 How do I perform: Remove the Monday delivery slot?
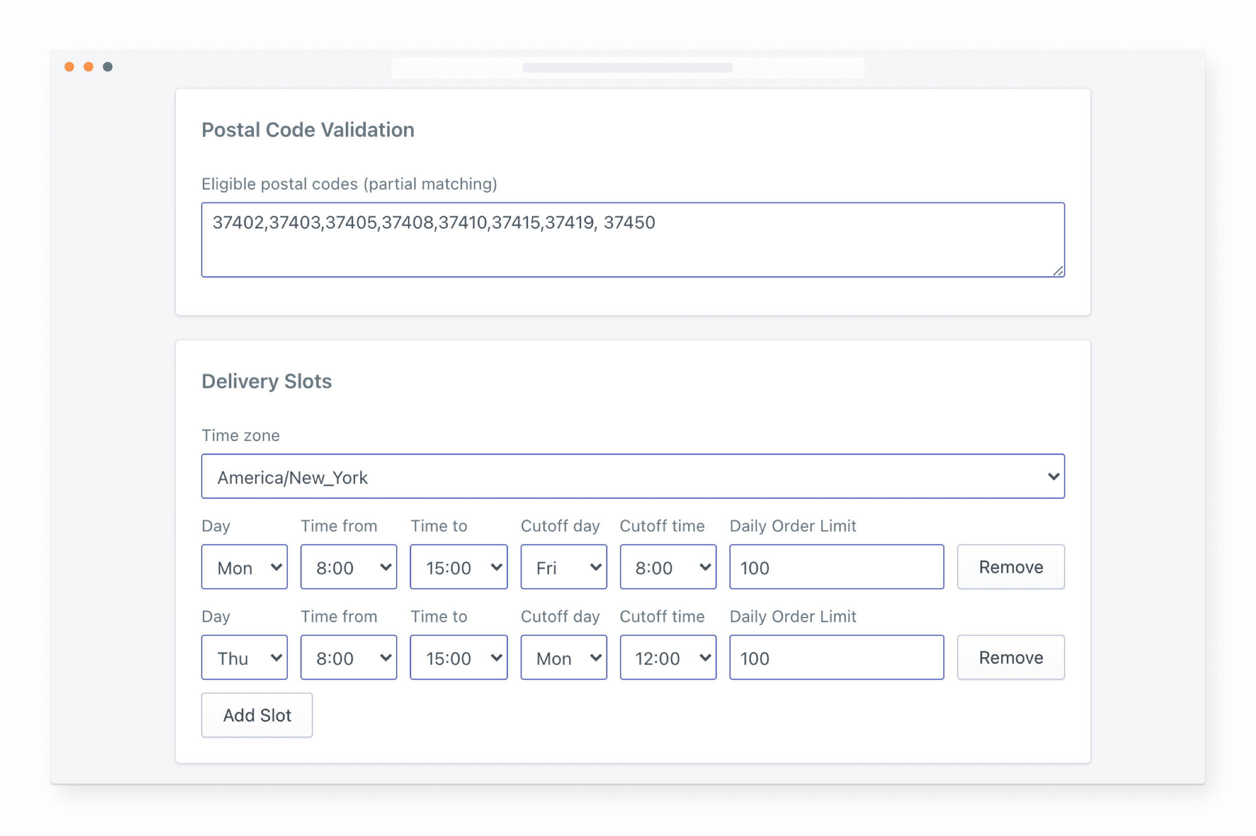(x=1010, y=567)
